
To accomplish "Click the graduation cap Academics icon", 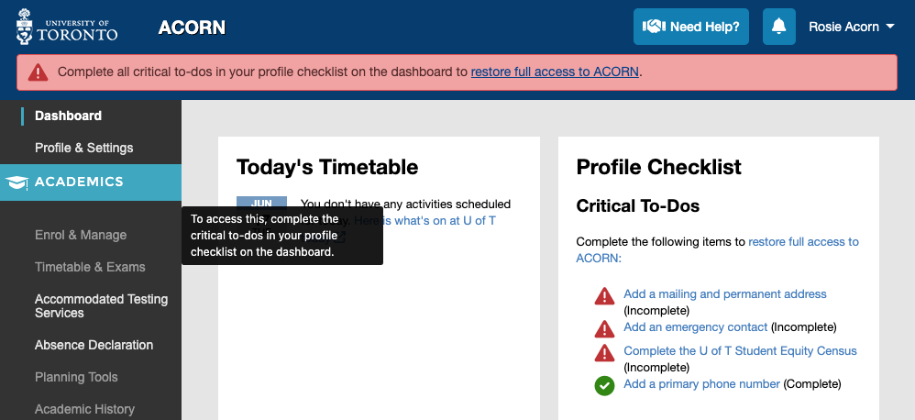I will click(17, 182).
